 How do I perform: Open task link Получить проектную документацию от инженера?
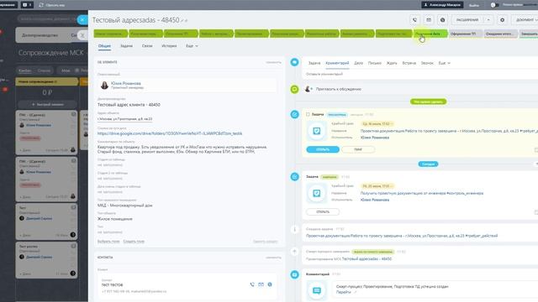[422, 193]
